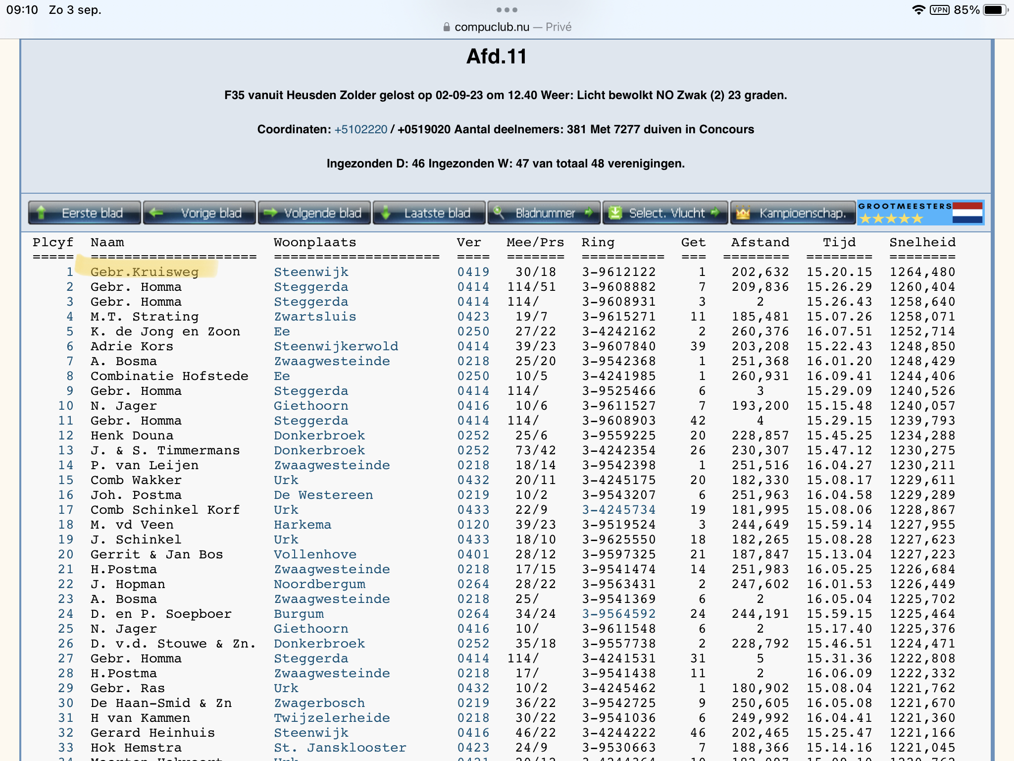
Task: Open Select. Vlucht menu
Action: pos(665,213)
